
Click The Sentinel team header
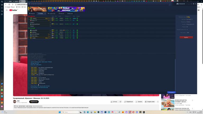tap(31, 16)
